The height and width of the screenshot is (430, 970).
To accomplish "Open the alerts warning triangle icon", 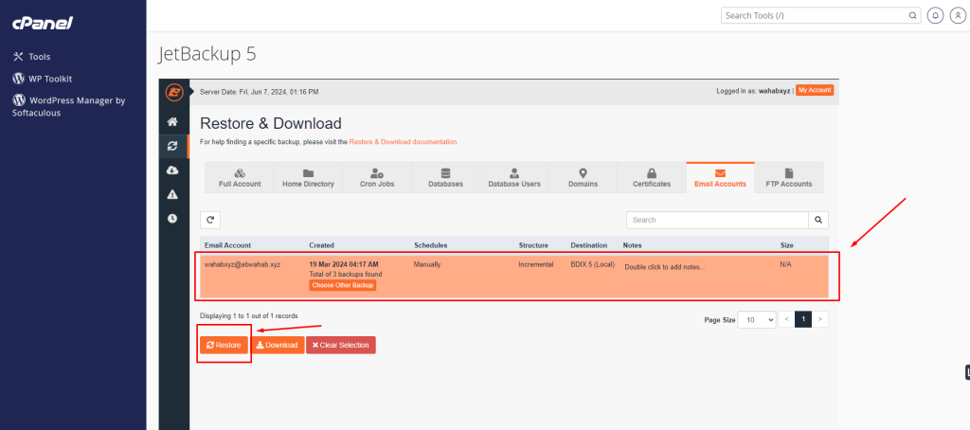I will pyautogui.click(x=172, y=194).
